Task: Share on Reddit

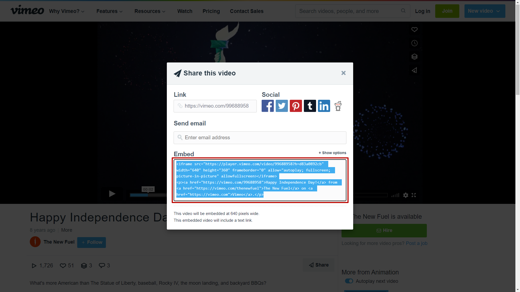Action: [338, 106]
